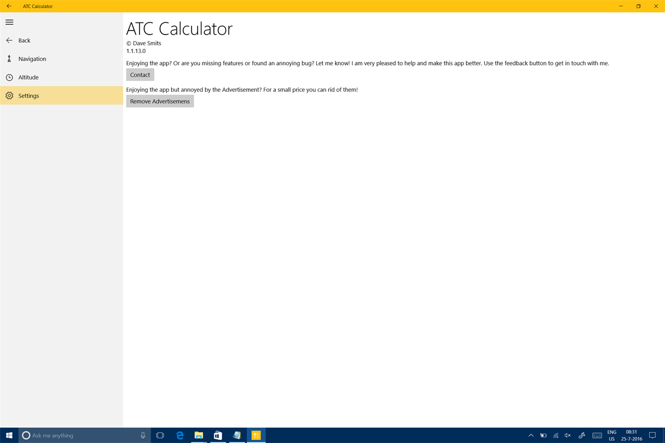
Task: Open the touch keyboard
Action: [597, 435]
